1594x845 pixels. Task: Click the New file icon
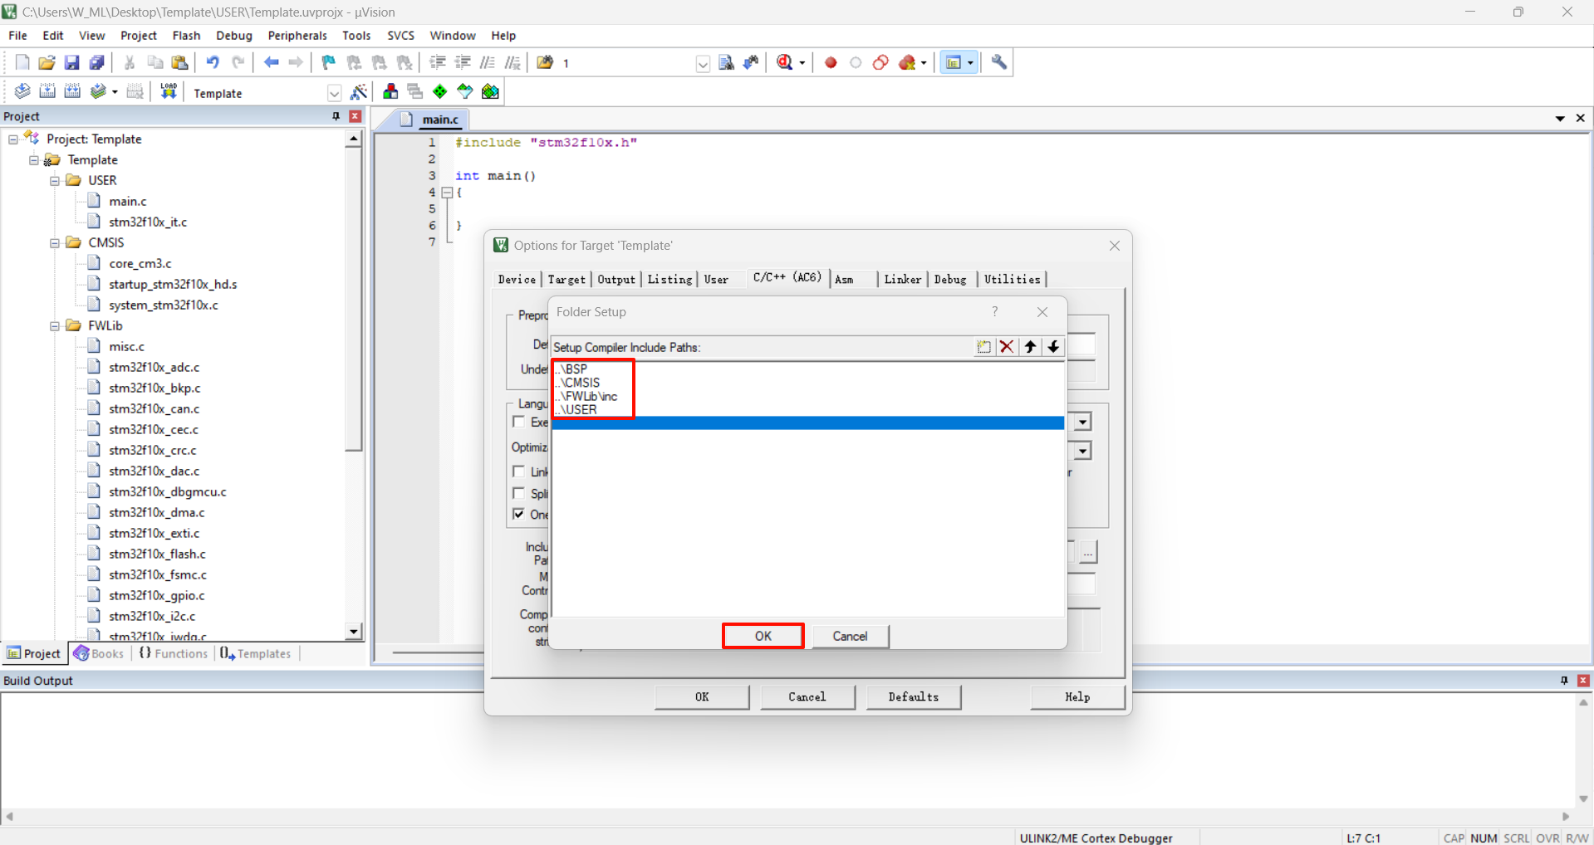coord(22,62)
